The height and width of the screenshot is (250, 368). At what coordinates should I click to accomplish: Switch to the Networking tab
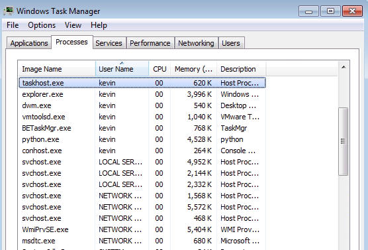[x=196, y=43]
